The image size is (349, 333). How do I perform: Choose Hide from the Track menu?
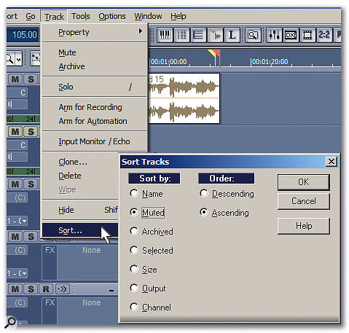coord(81,210)
